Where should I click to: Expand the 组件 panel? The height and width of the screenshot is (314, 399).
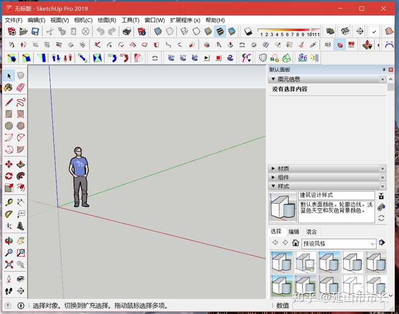coord(273,177)
